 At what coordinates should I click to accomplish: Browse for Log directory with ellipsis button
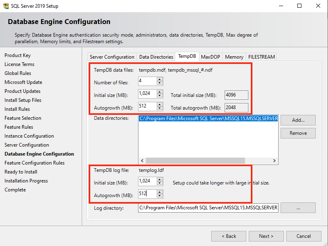click(x=298, y=208)
